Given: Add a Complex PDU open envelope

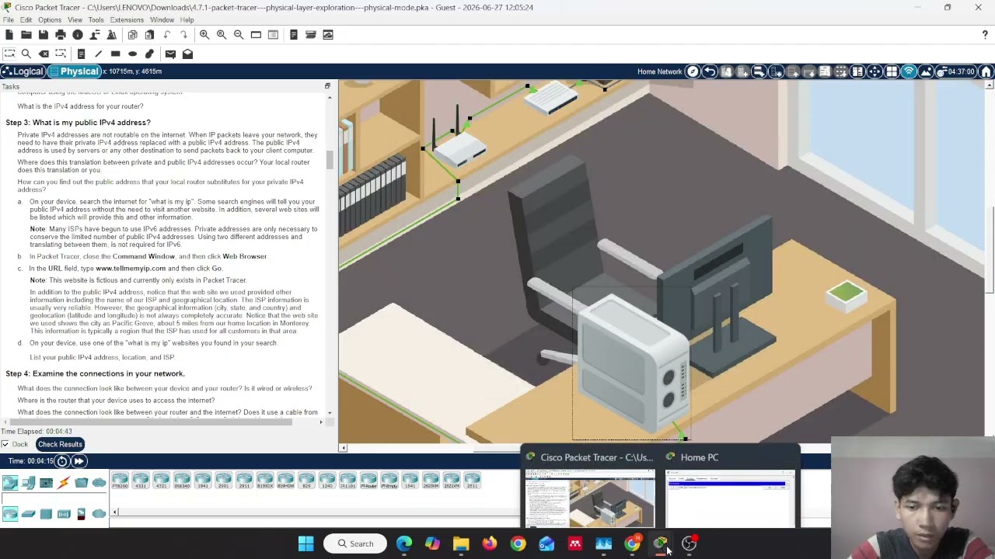Looking at the screenshot, I should [x=187, y=54].
